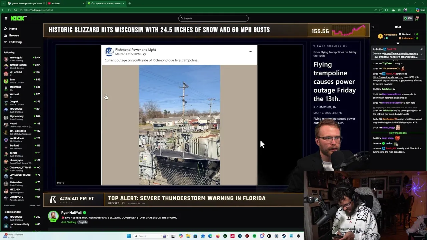Open a new browser tab
The height and width of the screenshot is (240, 427).
point(129,3)
